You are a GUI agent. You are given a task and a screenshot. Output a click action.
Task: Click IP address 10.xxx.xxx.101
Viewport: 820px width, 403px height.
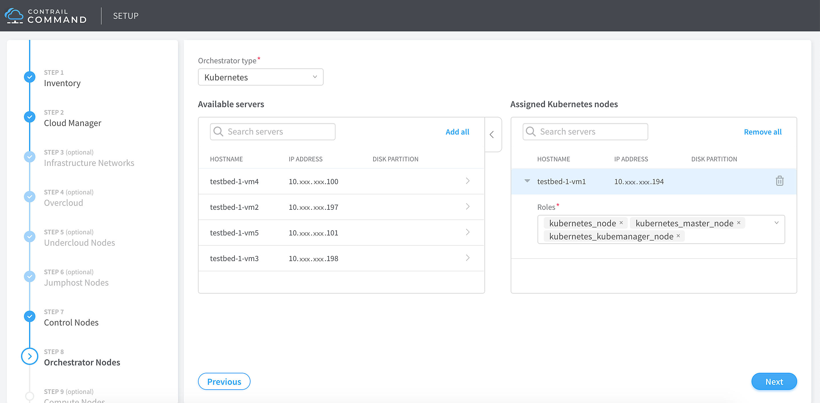coord(313,233)
